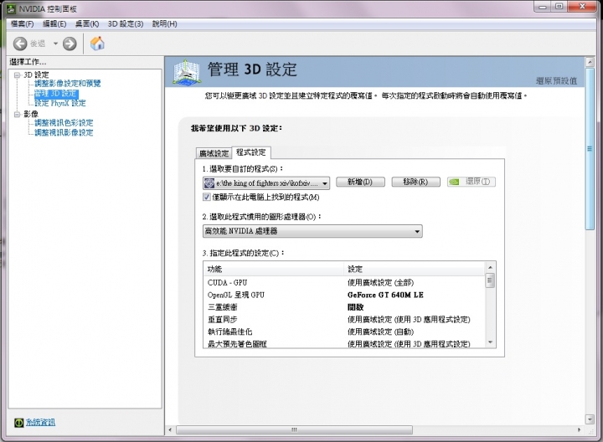Click the 新增(D) button
Image resolution: width=603 pixels, height=442 pixels.
[360, 182]
